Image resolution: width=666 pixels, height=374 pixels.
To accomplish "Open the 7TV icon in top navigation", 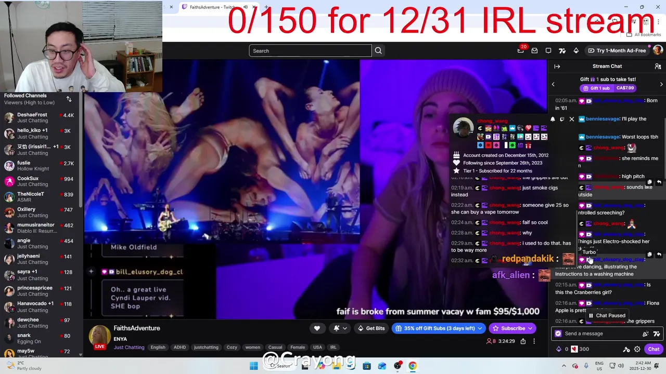I will 562,50.
